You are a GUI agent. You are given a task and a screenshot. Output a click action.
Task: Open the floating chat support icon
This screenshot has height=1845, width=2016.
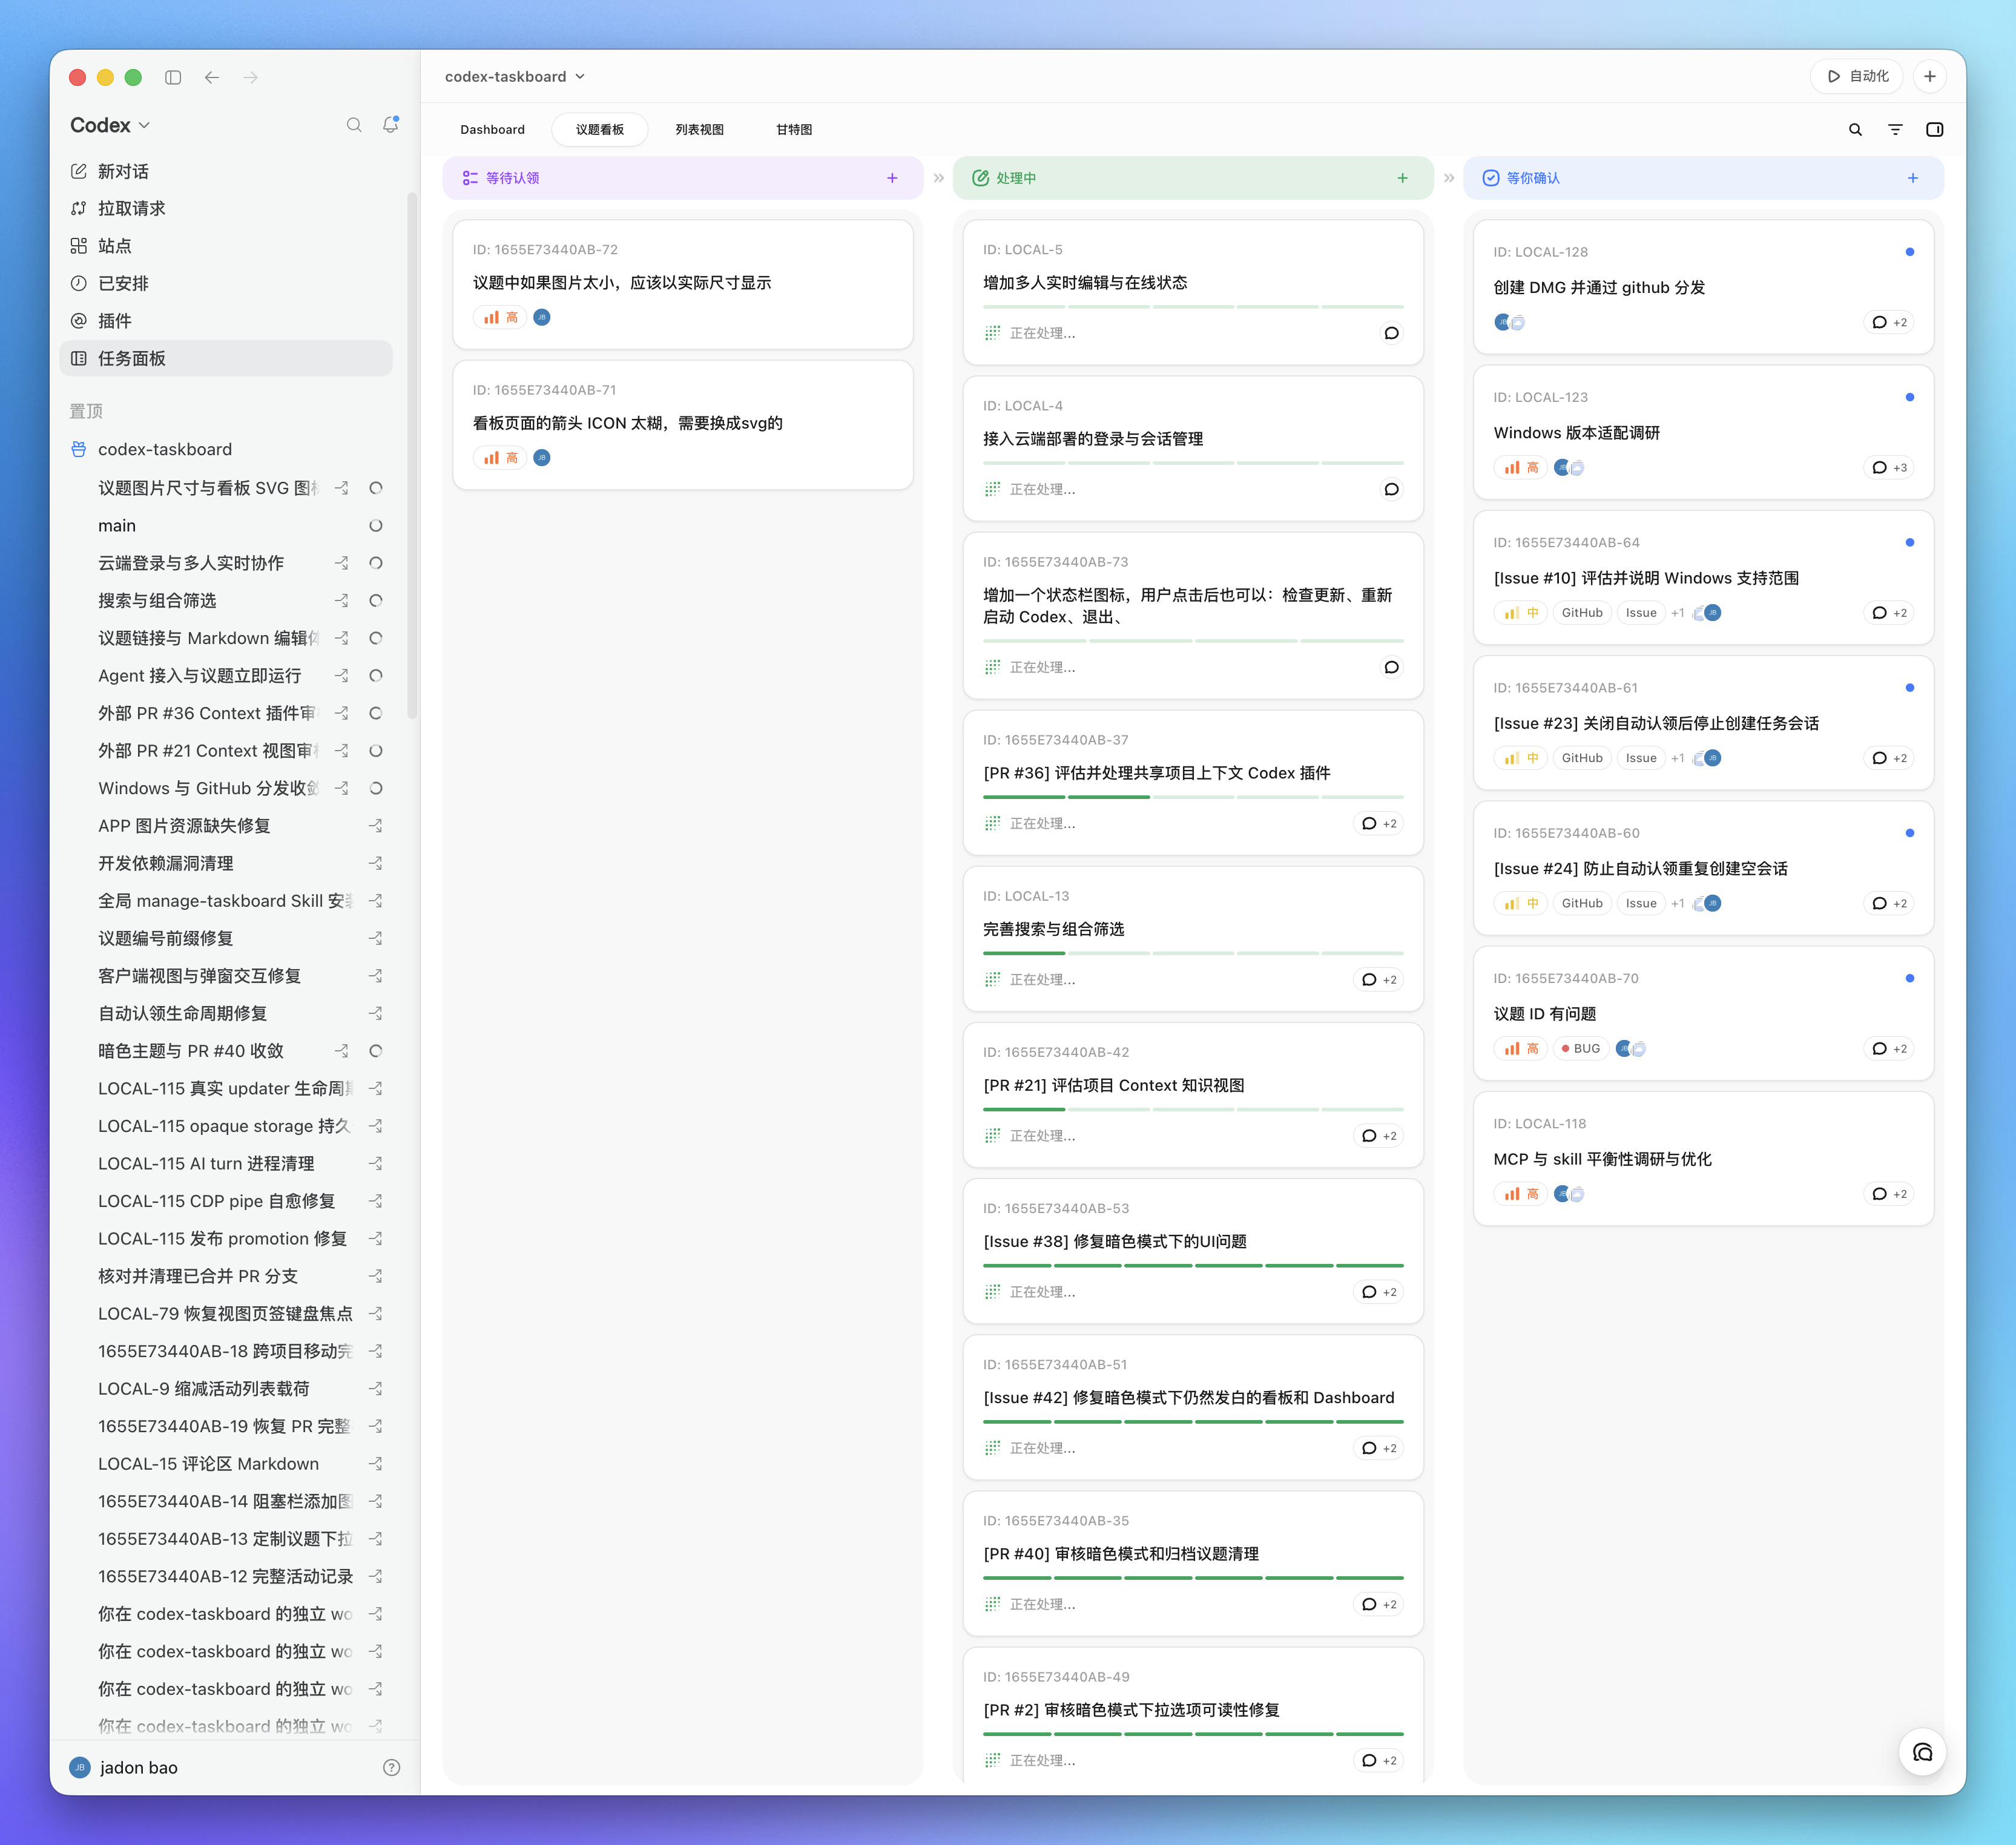tap(1923, 1752)
